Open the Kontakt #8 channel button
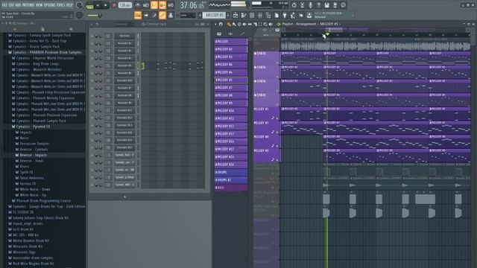Viewport: 477px width, 268px height. click(x=124, y=95)
